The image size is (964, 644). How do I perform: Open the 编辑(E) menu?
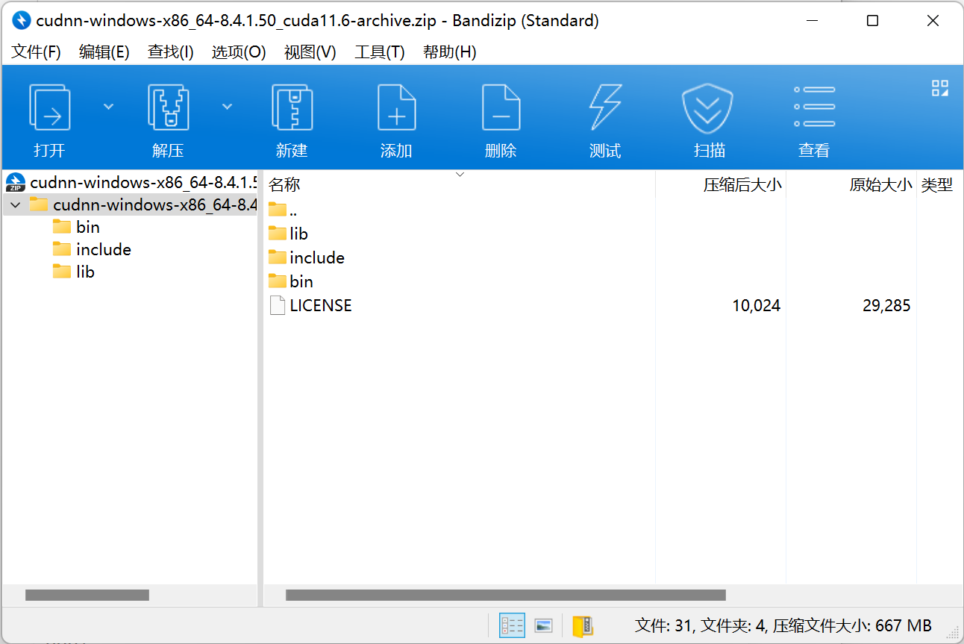pos(104,51)
